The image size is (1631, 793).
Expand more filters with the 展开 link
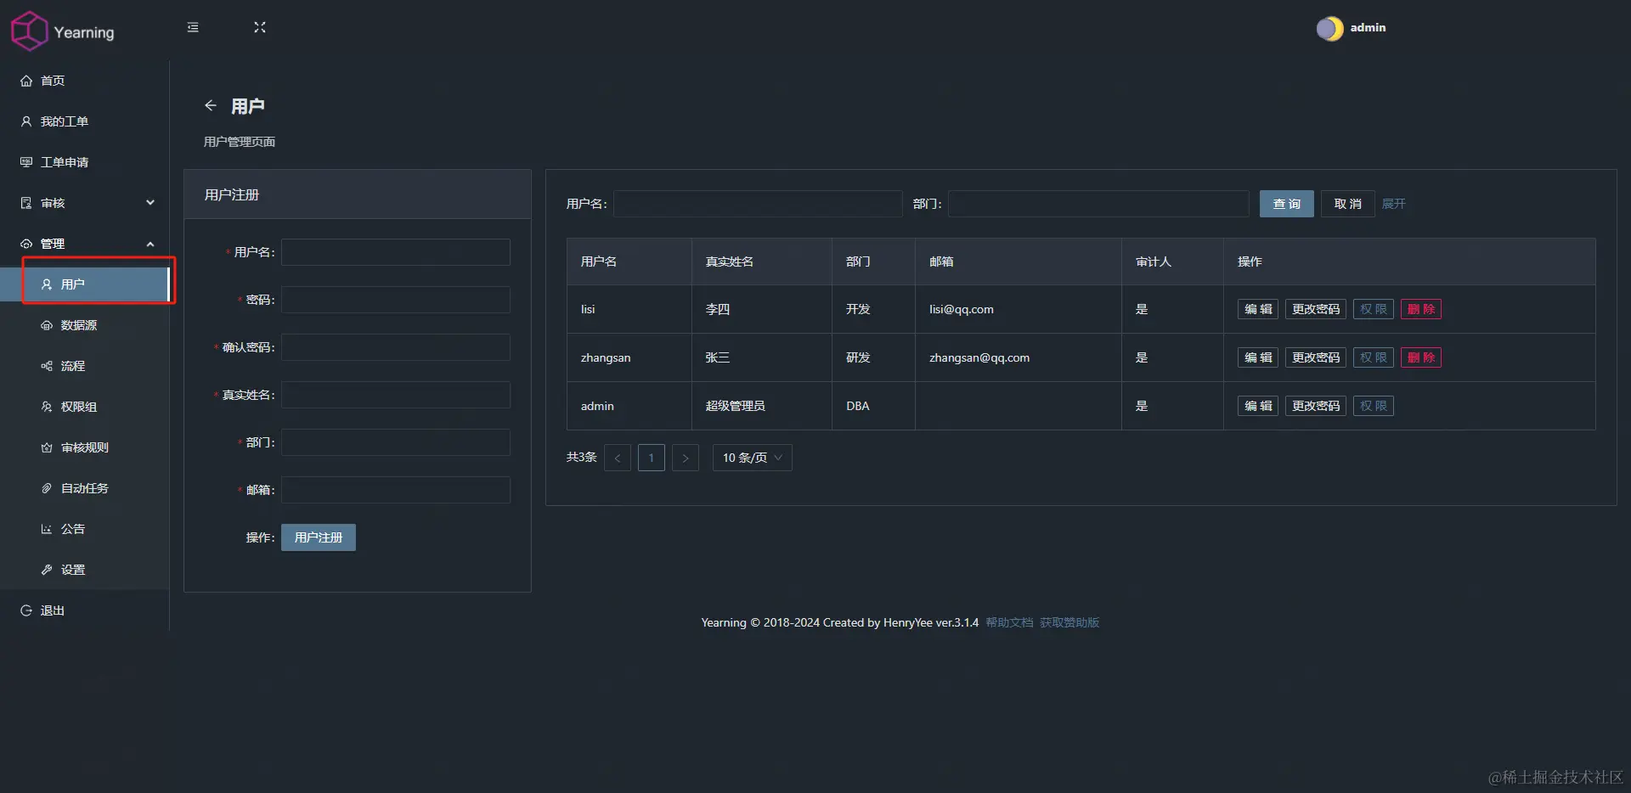click(1394, 204)
